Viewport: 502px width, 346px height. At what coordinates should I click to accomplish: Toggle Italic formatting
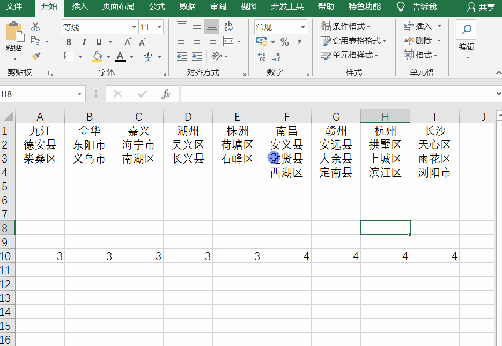[84, 42]
